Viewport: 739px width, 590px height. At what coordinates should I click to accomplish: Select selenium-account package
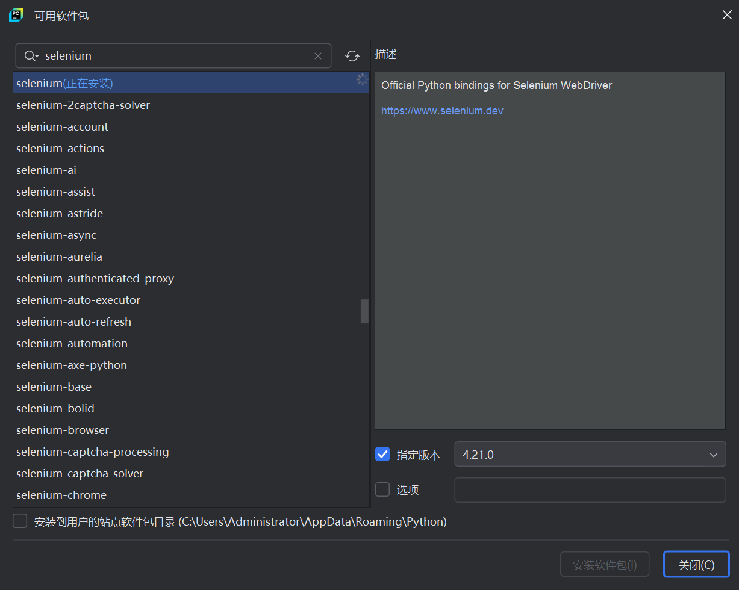tap(191, 126)
